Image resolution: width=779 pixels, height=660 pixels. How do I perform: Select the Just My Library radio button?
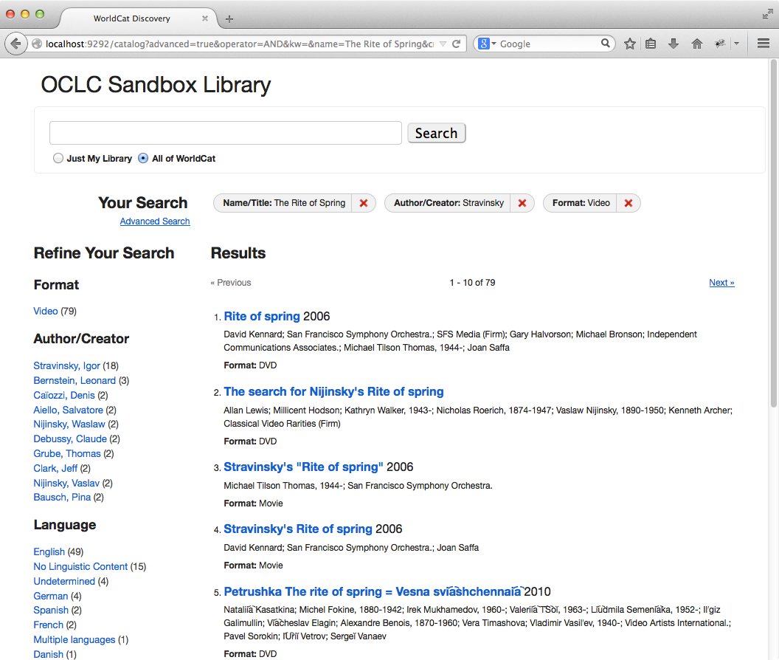(58, 158)
